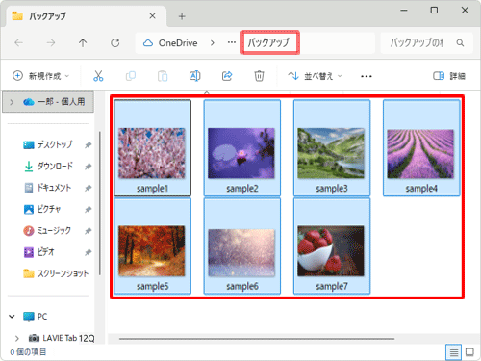Show hidden breadcrumb path ellipsis
This screenshot has width=481, height=361.
point(232,42)
